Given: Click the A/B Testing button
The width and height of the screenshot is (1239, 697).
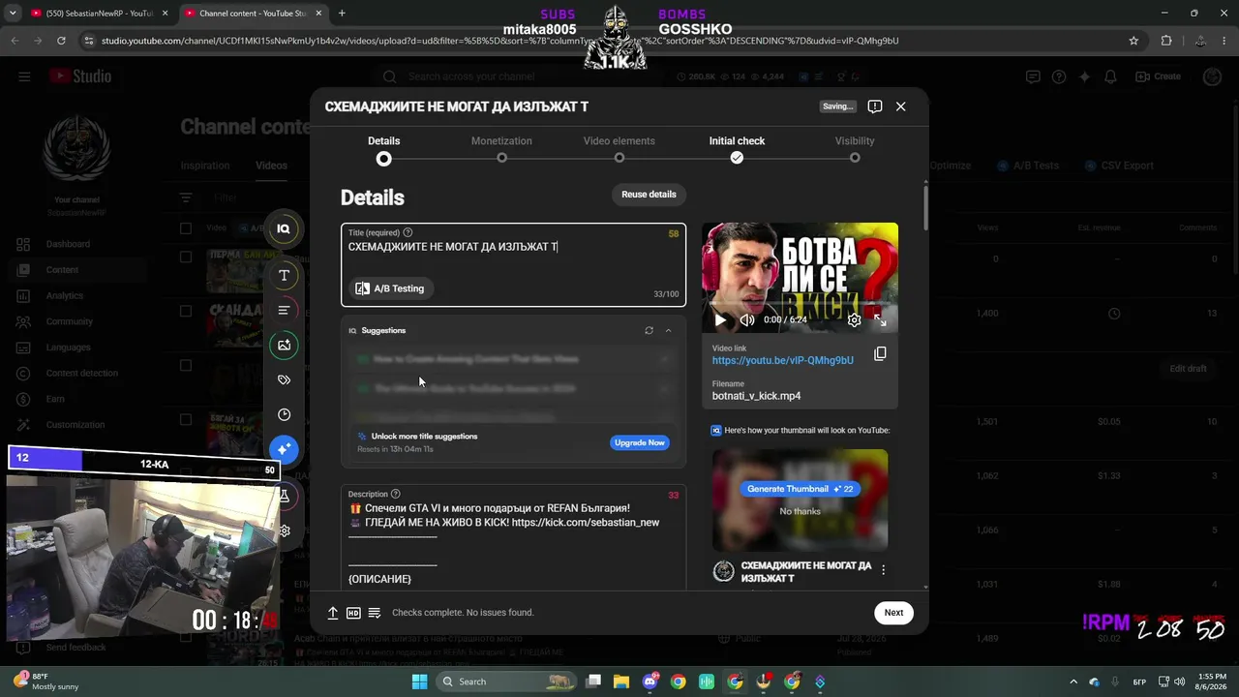Looking at the screenshot, I should (390, 288).
